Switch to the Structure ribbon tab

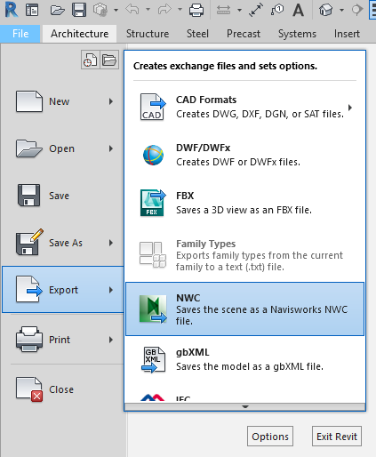pyautogui.click(x=148, y=34)
